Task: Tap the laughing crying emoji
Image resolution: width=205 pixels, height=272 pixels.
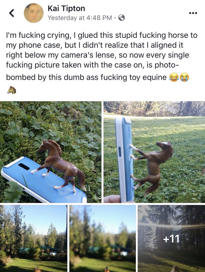Action: point(174,77)
